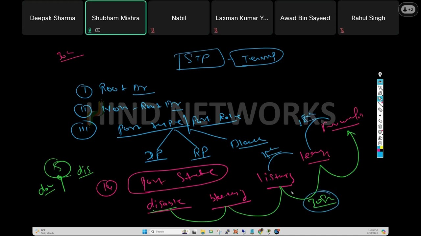Select the crossed-circle pointer tool
Image resolution: width=421 pixels, height=236 pixels.
coord(380,93)
